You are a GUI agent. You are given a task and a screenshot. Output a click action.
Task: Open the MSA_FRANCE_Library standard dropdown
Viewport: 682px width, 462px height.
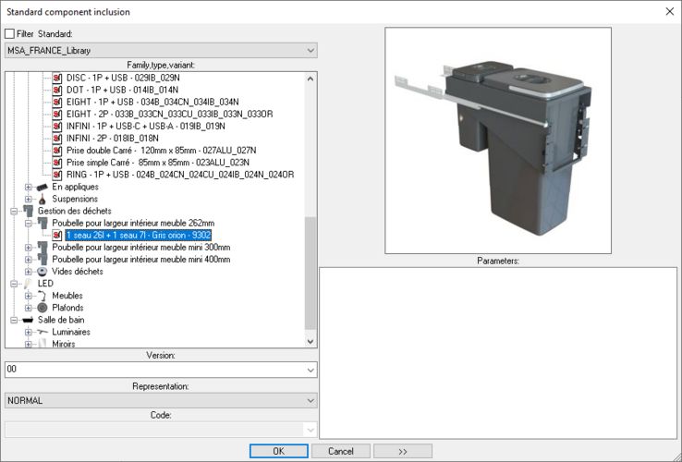pyautogui.click(x=310, y=50)
